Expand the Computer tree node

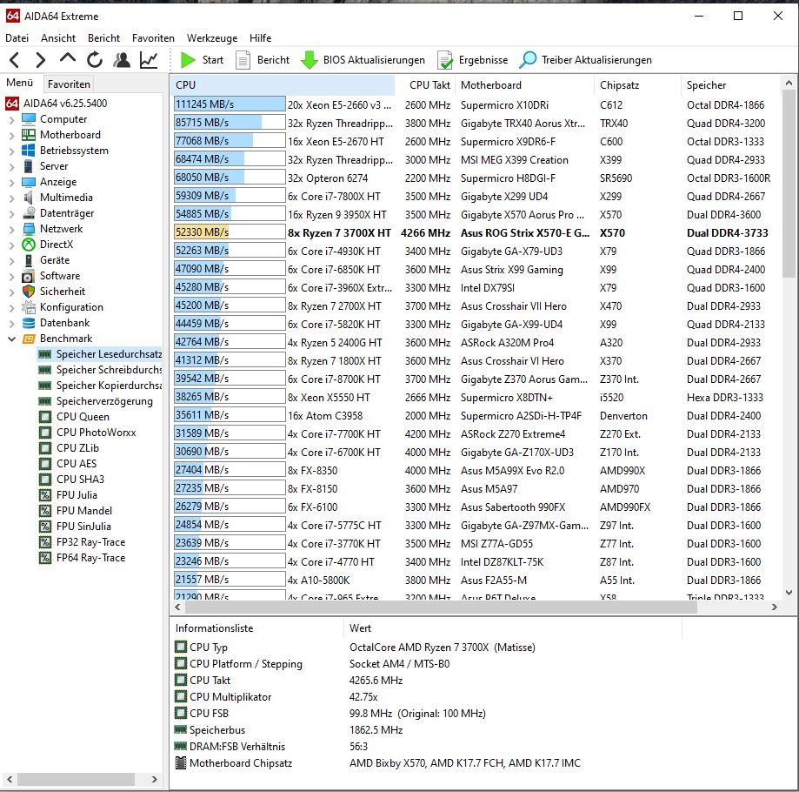[11, 119]
